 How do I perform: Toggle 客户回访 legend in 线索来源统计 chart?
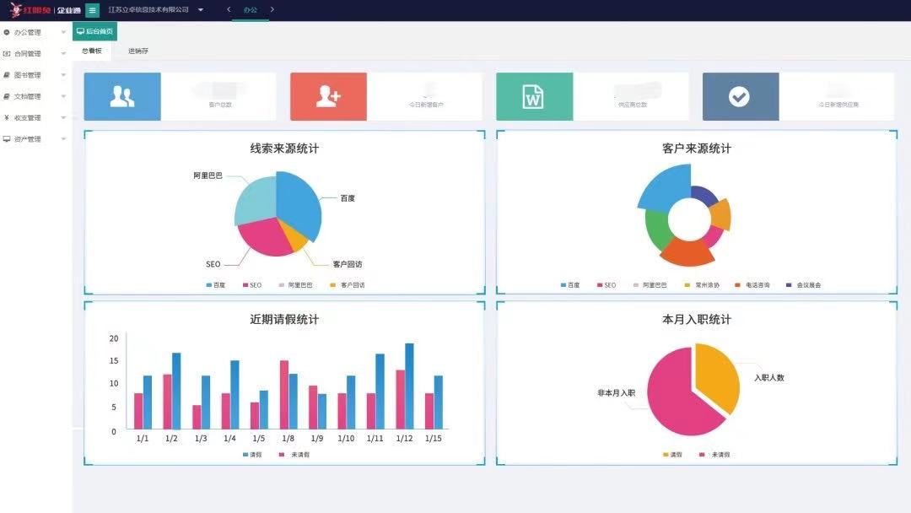point(348,285)
